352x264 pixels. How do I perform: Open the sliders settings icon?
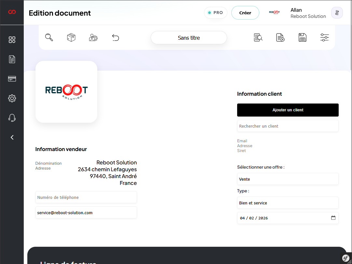(325, 37)
